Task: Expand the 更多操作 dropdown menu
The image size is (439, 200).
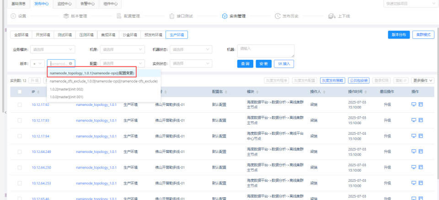Action: point(422,80)
